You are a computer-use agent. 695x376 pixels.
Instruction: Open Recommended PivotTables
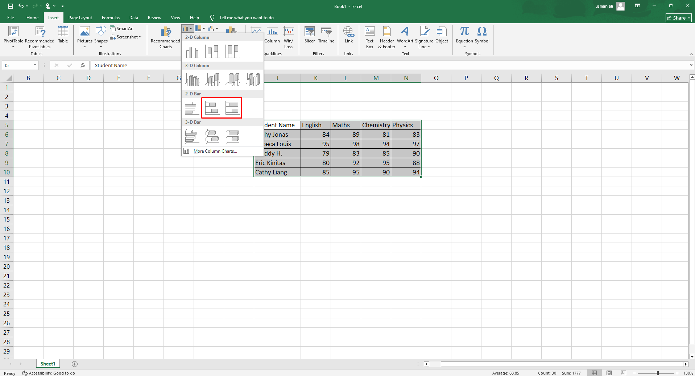pyautogui.click(x=40, y=37)
